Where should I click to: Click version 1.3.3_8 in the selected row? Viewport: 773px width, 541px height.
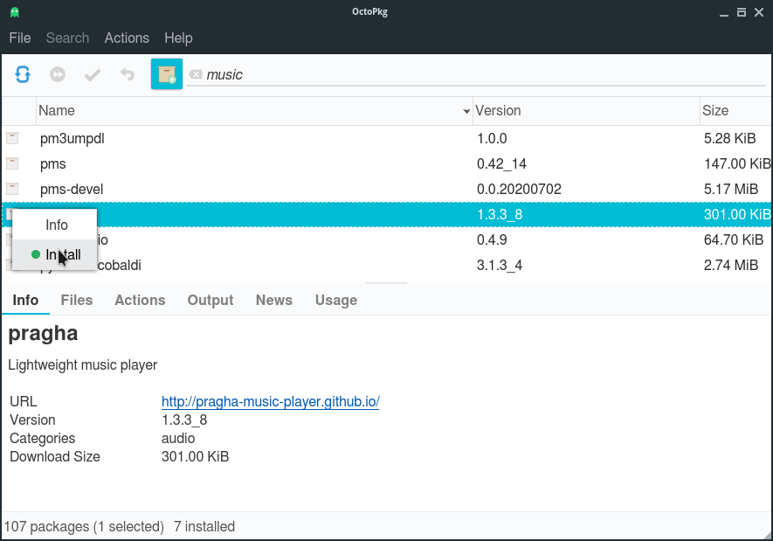point(500,214)
